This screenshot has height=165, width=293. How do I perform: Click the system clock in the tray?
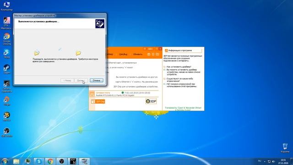pos(283,161)
